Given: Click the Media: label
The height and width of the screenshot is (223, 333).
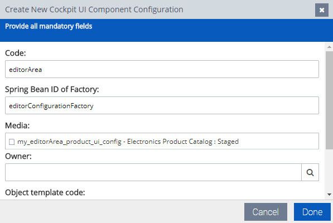Looking at the screenshot, I should (x=17, y=125).
